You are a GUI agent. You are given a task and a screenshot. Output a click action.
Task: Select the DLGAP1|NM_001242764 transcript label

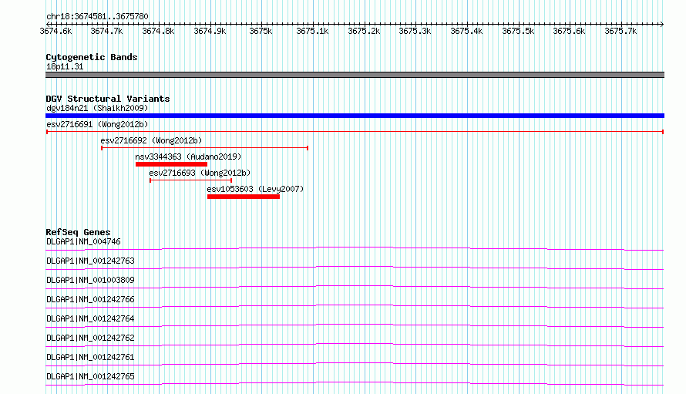pos(90,318)
